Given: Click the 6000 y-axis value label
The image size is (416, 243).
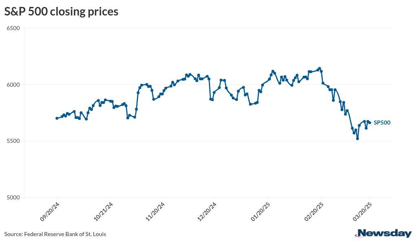Looking at the screenshot, I should (x=13, y=85).
